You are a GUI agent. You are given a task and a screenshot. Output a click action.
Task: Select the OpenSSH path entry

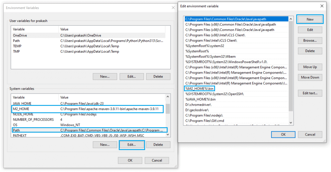coord(236,94)
